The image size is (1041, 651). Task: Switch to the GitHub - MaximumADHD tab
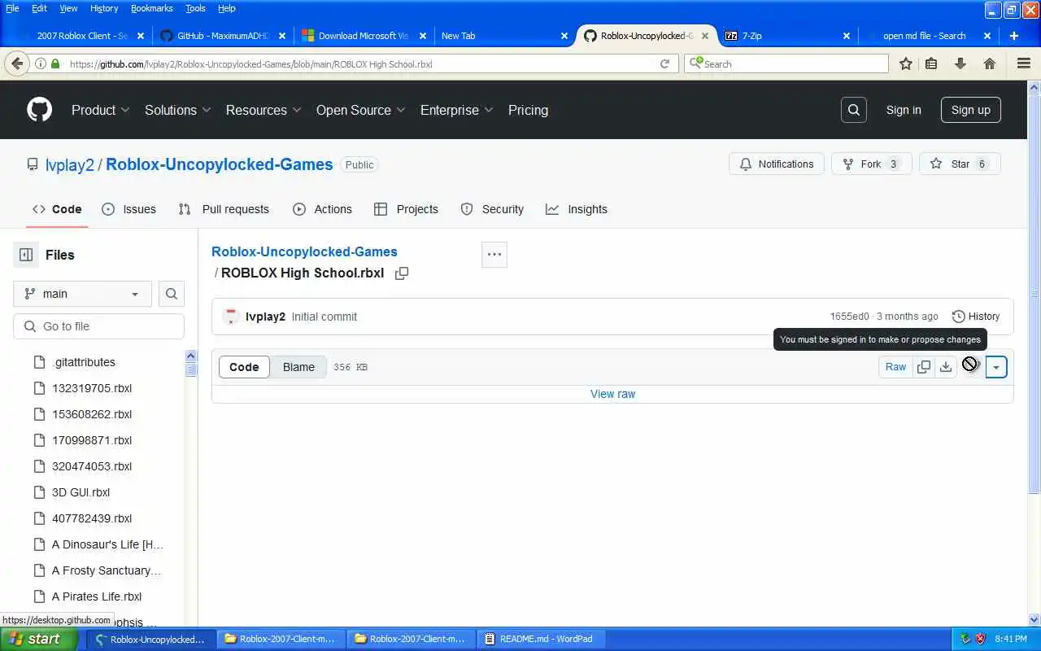(223, 36)
